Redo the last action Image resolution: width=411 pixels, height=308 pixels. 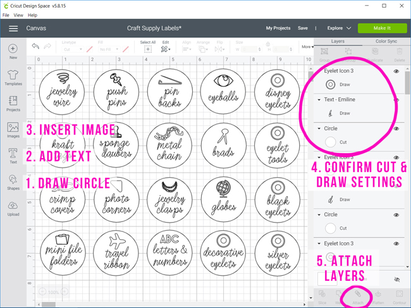pos(47,46)
